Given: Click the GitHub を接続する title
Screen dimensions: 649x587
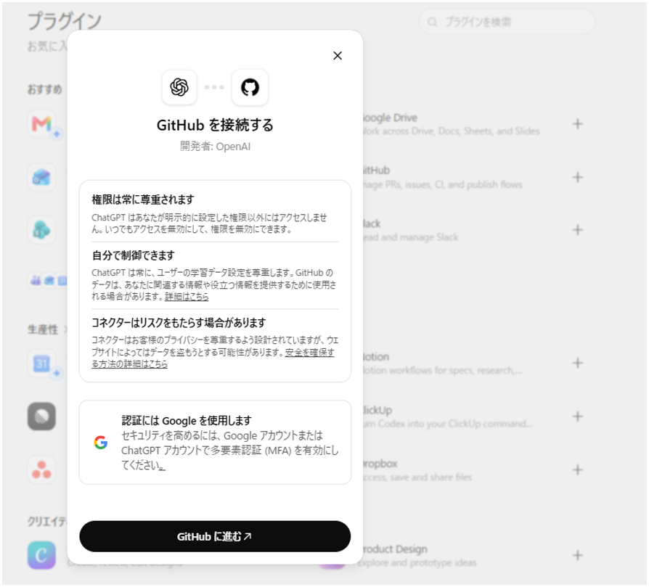Looking at the screenshot, I should tap(215, 125).
